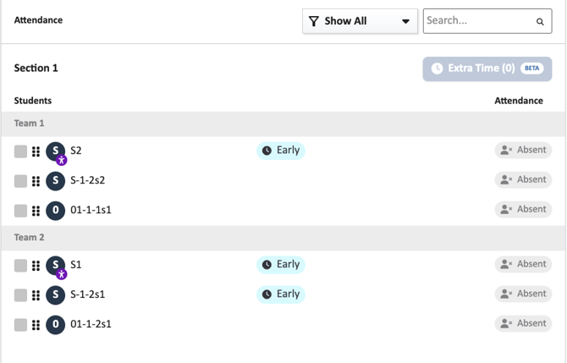Click the avatar icon of 01-1-2s1
Viewport: 567px width, 363px height.
[55, 324]
